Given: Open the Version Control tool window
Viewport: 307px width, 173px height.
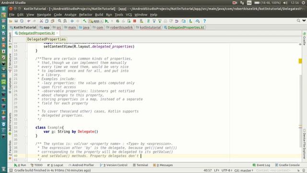Looking at the screenshot, I should (x=114, y=165).
